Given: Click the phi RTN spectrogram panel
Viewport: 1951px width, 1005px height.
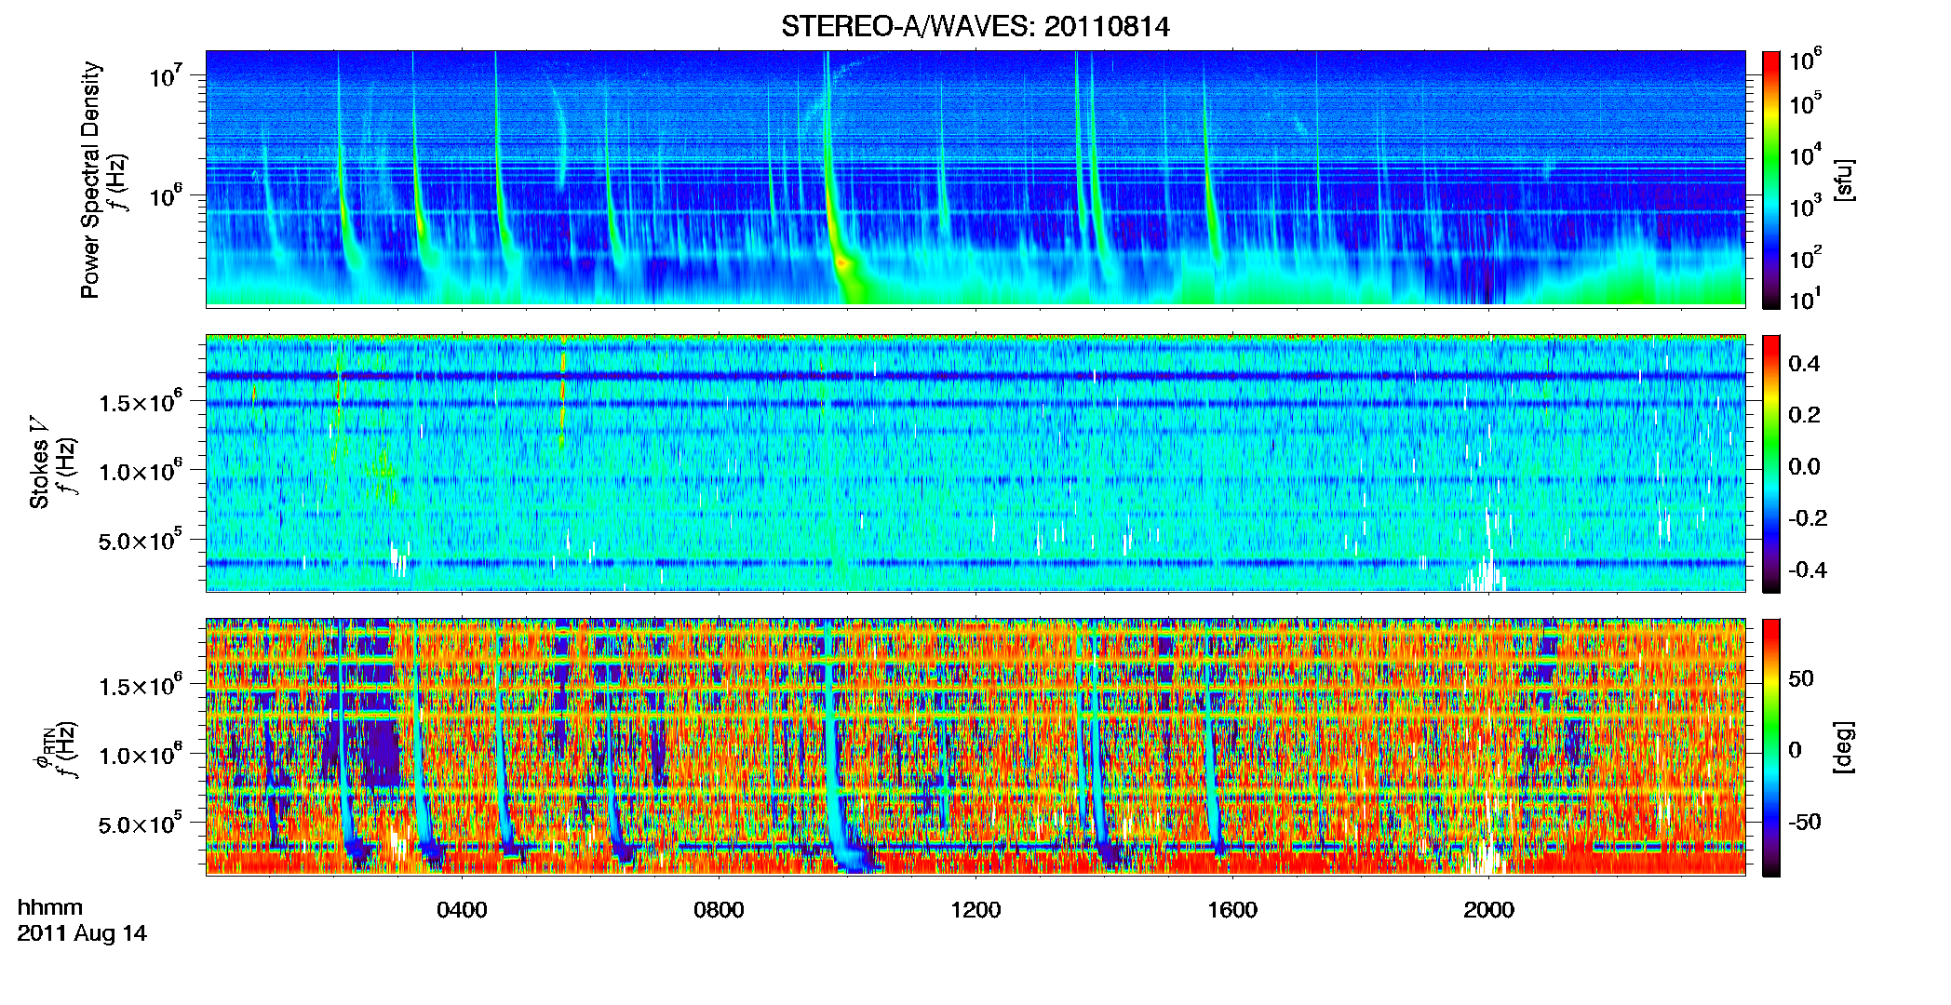Looking at the screenshot, I should [975, 747].
